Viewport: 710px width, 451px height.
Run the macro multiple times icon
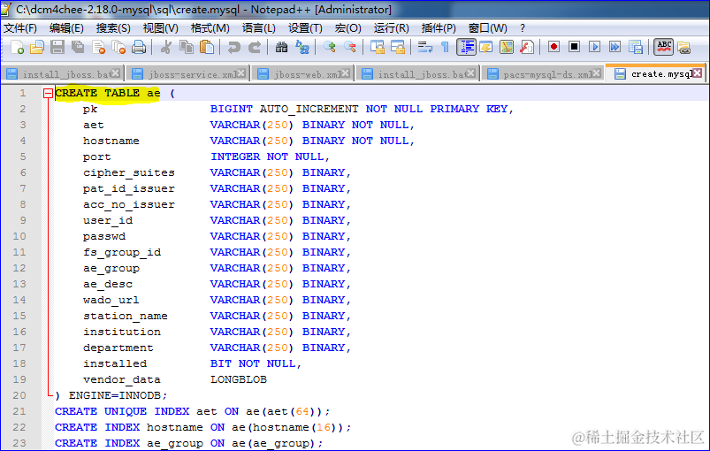point(615,47)
